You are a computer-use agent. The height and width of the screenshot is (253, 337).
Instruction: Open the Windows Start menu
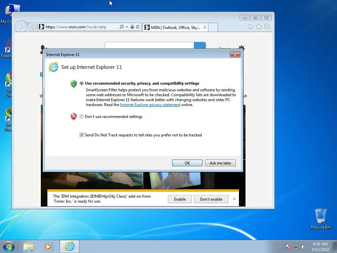click(9, 246)
